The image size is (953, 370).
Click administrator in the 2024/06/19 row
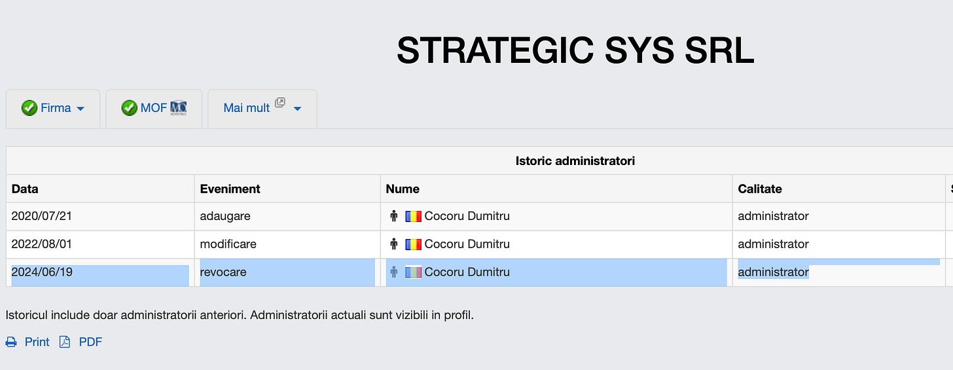coord(773,272)
